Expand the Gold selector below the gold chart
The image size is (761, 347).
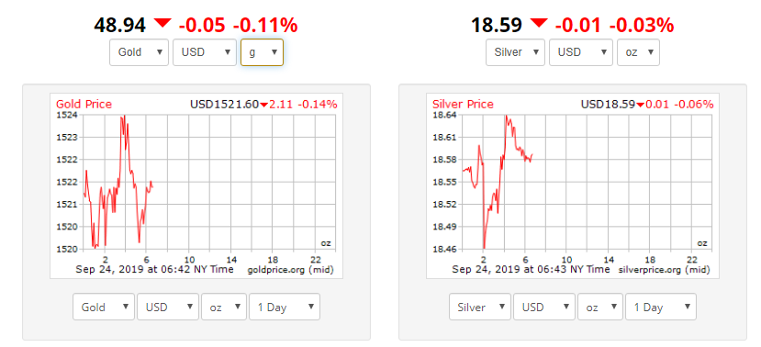click(x=104, y=307)
